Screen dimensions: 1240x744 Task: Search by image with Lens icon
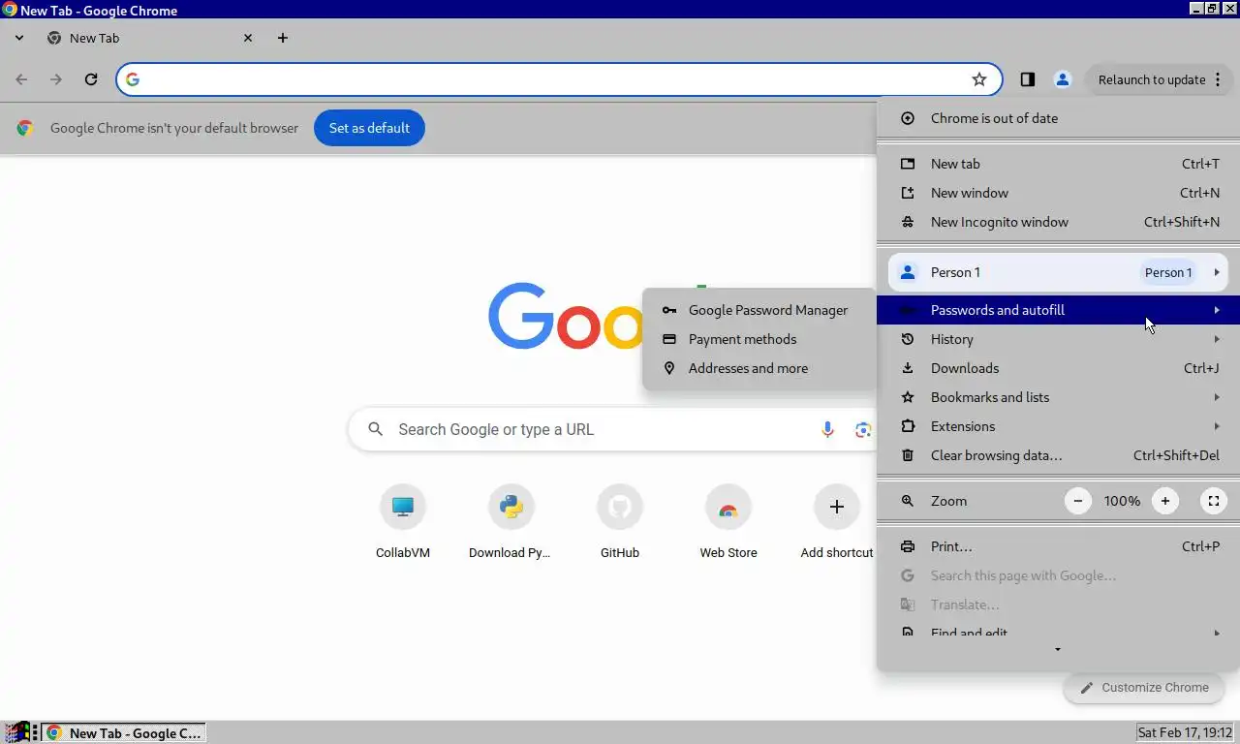pyautogui.click(x=863, y=429)
